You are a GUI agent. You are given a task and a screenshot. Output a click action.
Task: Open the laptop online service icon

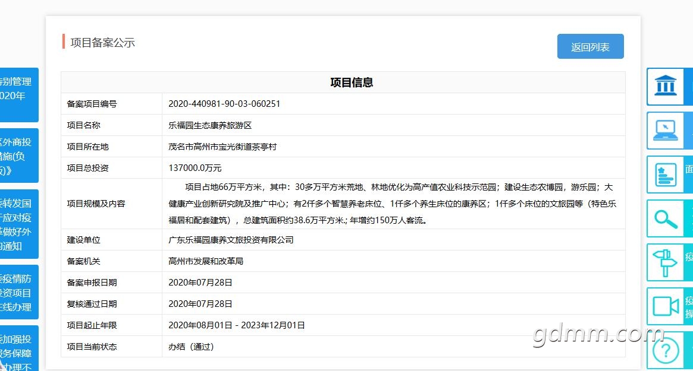666,131
